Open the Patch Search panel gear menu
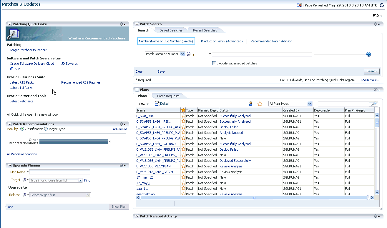 click(x=376, y=24)
